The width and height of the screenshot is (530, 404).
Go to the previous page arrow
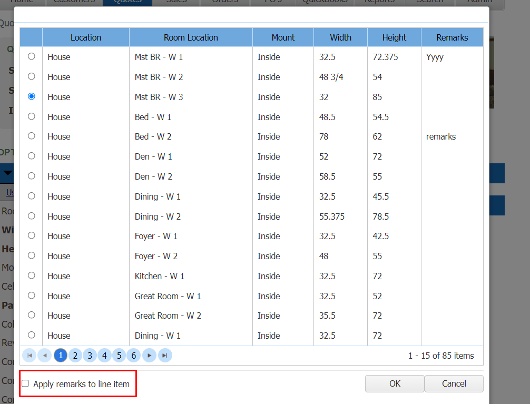45,356
